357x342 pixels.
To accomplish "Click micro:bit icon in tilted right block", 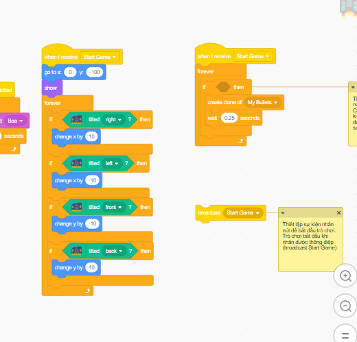I will (76, 119).
